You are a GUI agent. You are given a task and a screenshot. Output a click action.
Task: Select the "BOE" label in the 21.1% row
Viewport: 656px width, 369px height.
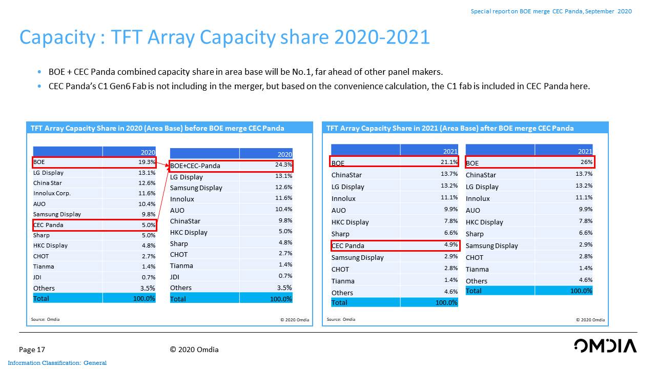coord(338,163)
